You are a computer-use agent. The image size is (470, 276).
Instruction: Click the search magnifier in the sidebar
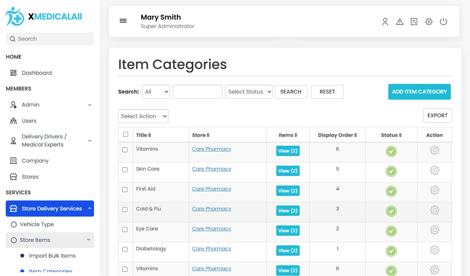coord(12,39)
